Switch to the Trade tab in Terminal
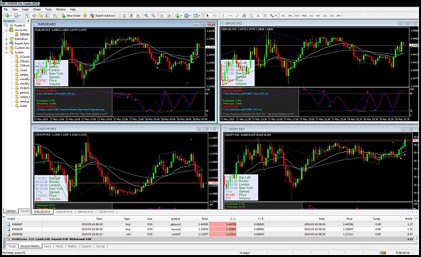Image resolution: width=421 pixels, height=257 pixels. coord(12,246)
